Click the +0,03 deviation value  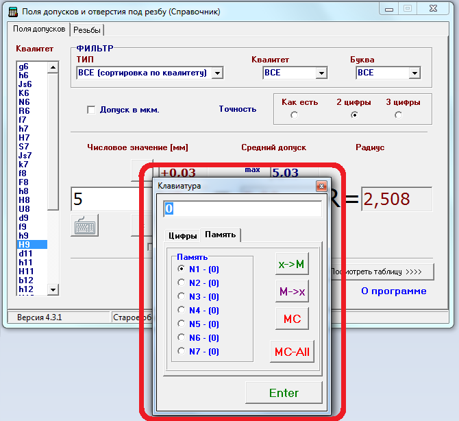click(183, 173)
